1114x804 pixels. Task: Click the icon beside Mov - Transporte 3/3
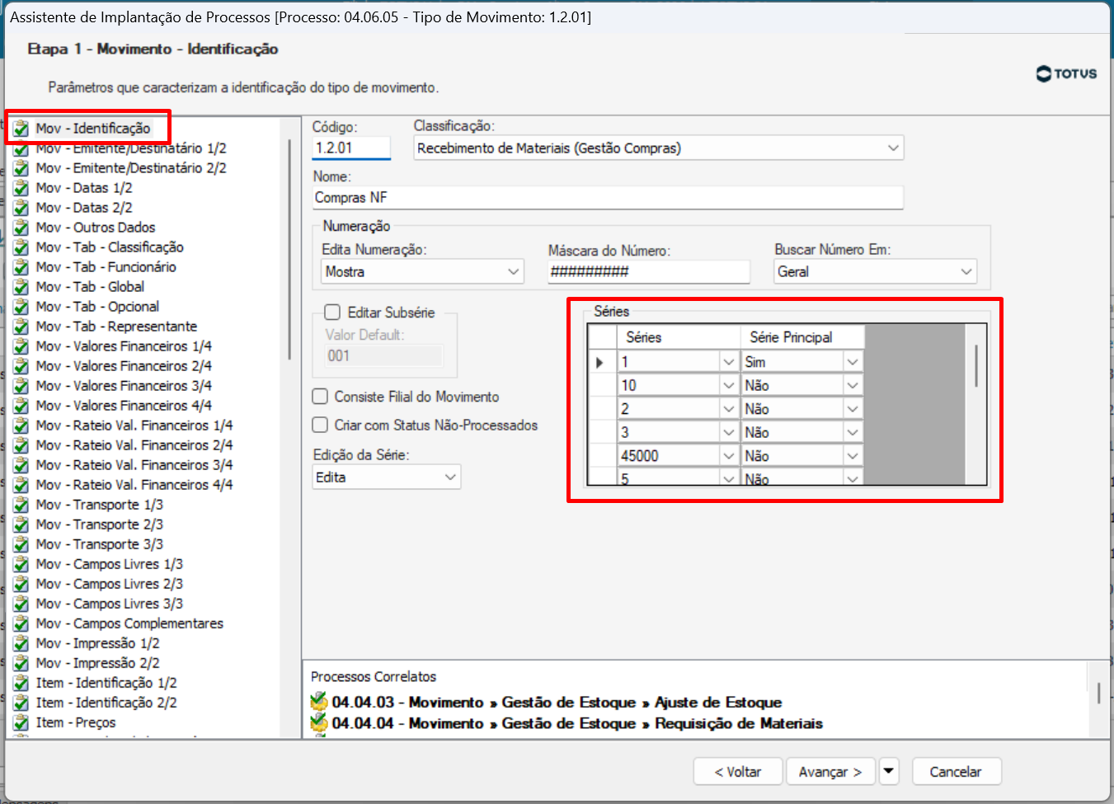tap(21, 544)
